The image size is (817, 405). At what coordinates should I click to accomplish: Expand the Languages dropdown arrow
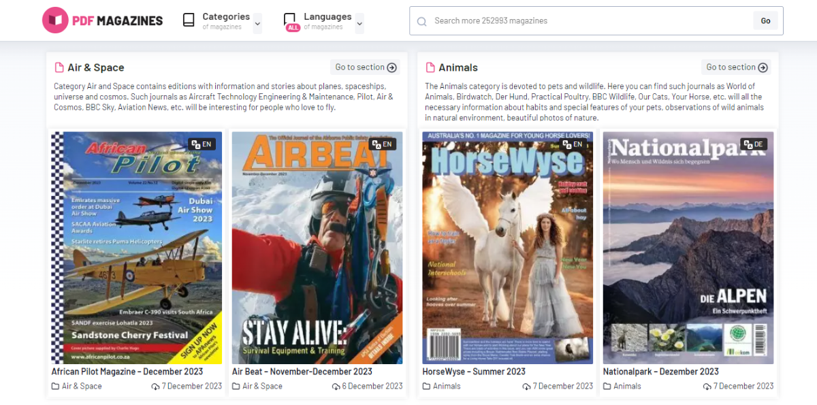(359, 23)
